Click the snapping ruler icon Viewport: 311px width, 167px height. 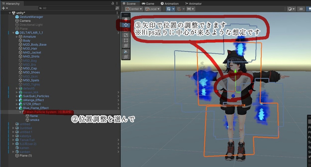(189, 9)
